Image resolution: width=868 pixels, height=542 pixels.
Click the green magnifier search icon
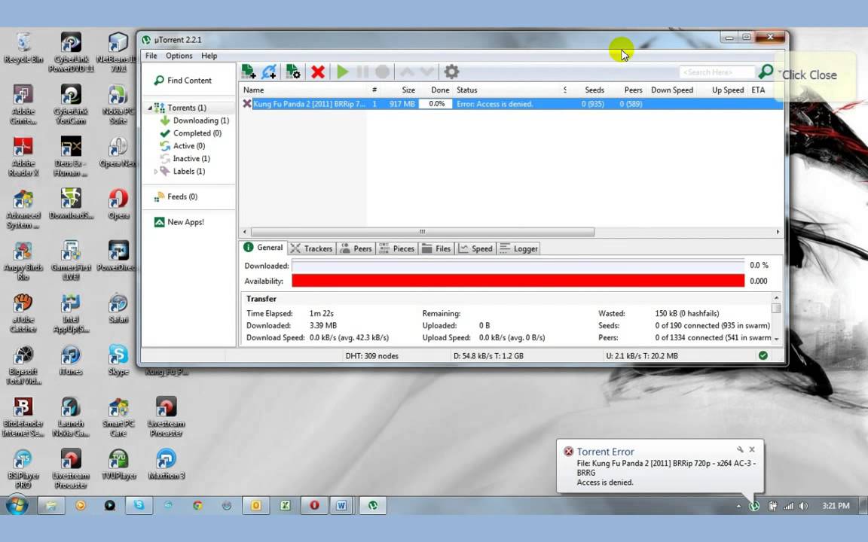pyautogui.click(x=766, y=72)
